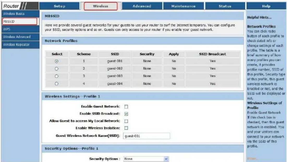Click scheme number 4 in the table
This screenshot has width=287, height=162.
coord(84,84)
